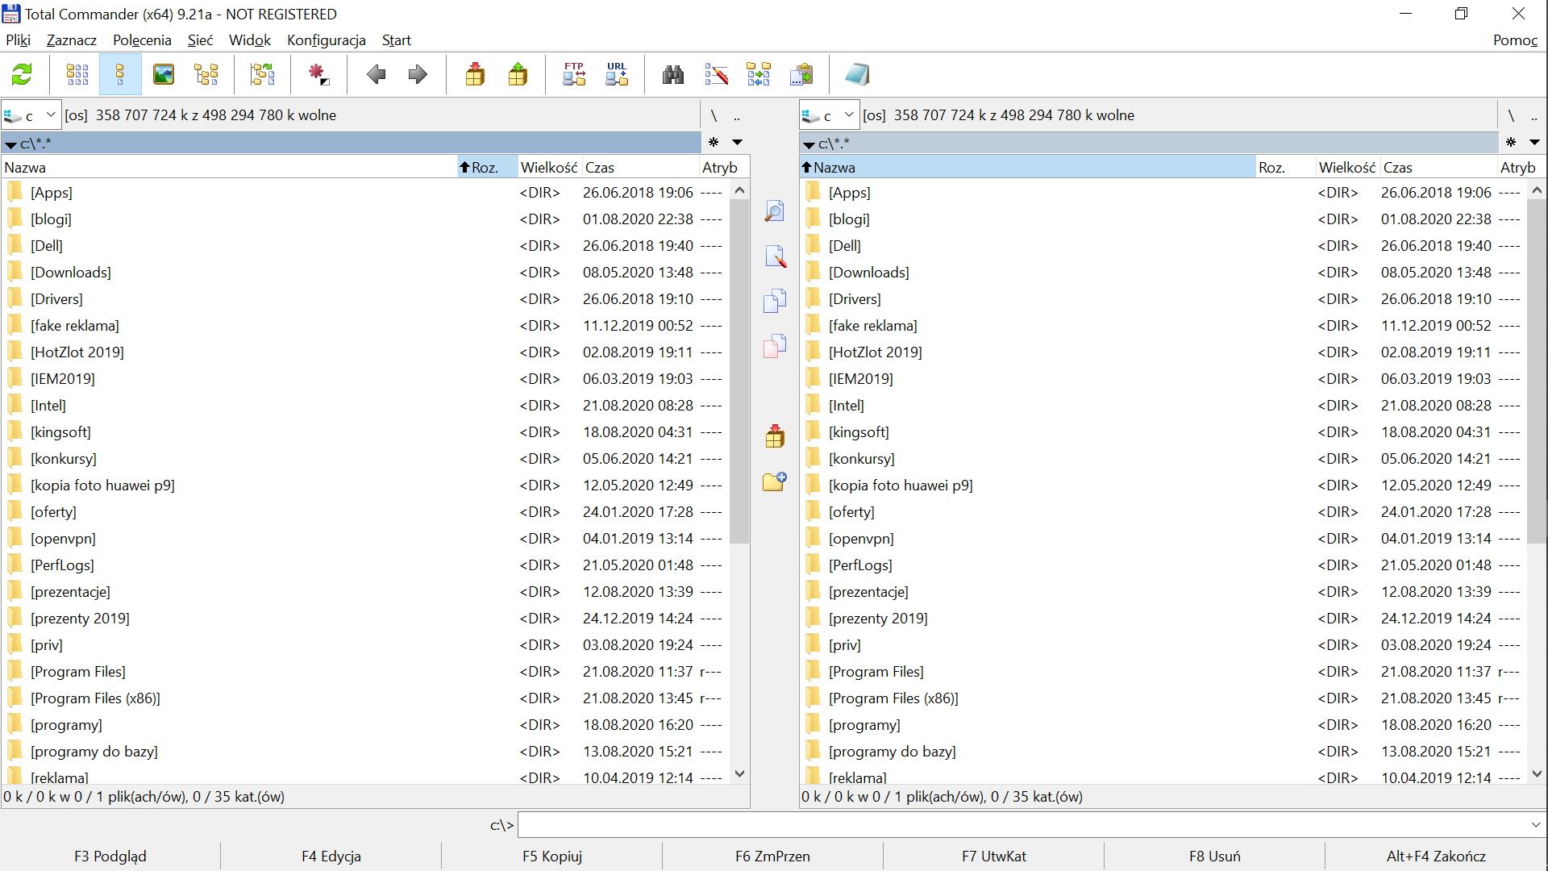
Task: Open the multi-rename tool icon
Action: [x=716, y=75]
